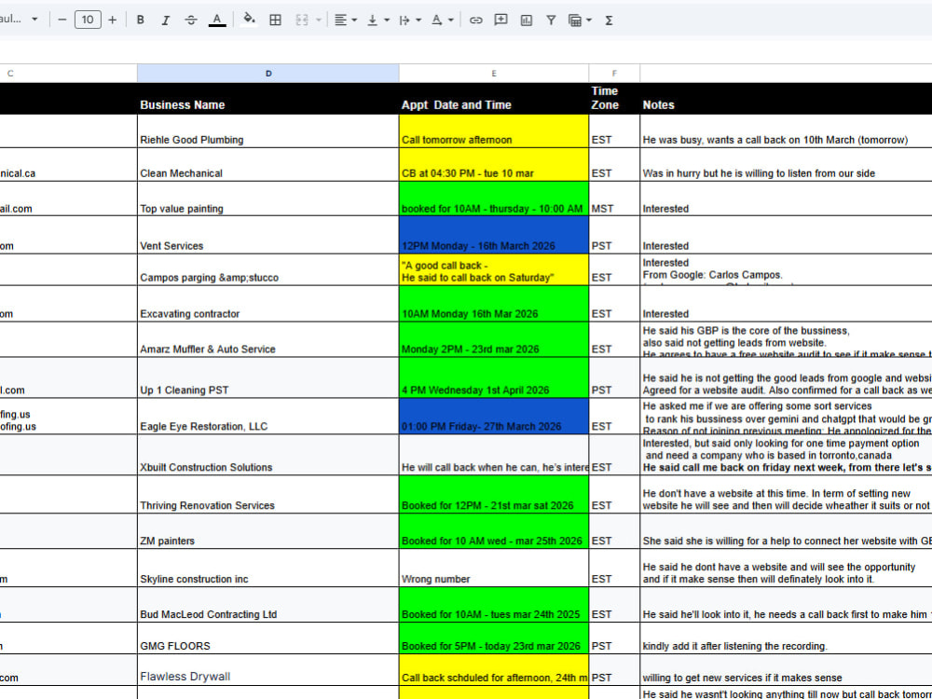Image resolution: width=932 pixels, height=699 pixels.
Task: Open the cell borders tool
Action: [x=275, y=20]
